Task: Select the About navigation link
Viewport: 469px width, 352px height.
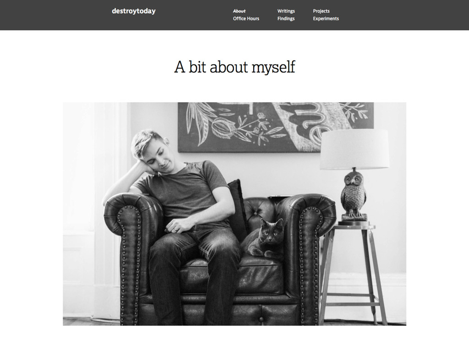Action: tap(239, 11)
